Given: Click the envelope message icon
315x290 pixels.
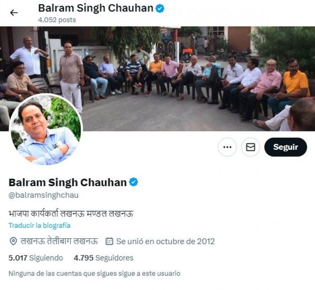Looking at the screenshot, I should [250, 147].
